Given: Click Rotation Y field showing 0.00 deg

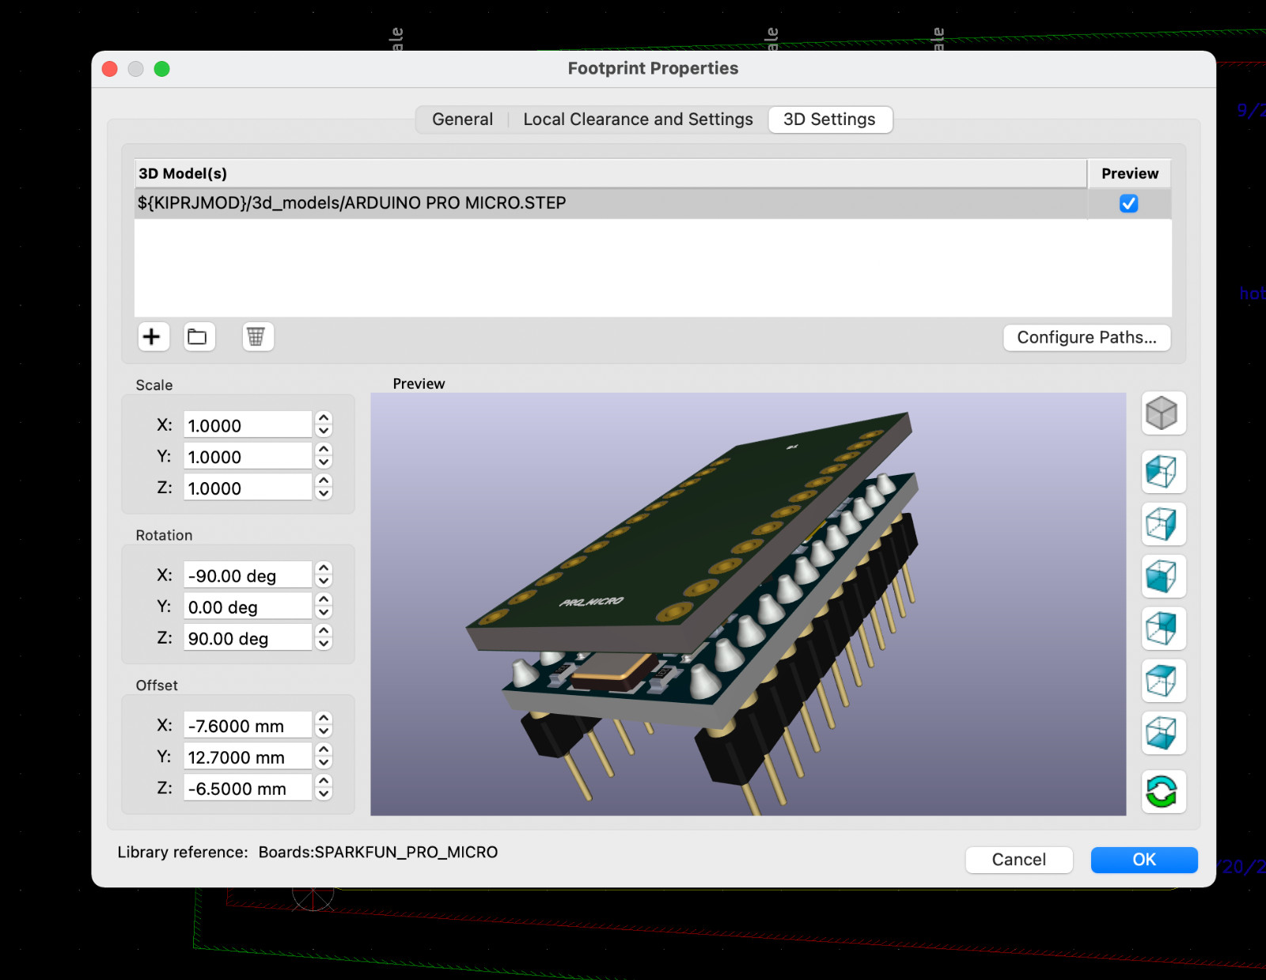Looking at the screenshot, I should click(x=248, y=607).
